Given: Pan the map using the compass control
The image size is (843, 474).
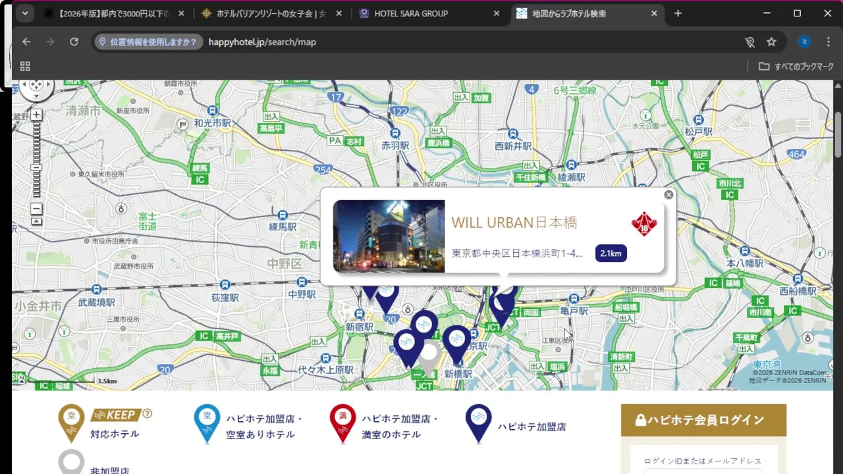Looking at the screenshot, I should click(x=36, y=86).
